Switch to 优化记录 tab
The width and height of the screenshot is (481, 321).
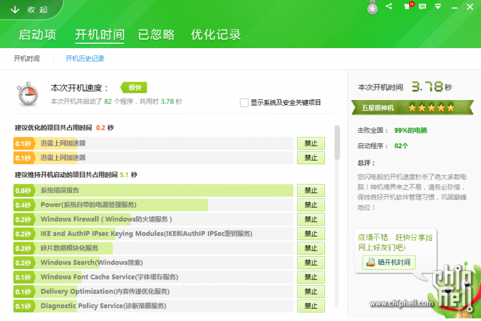(x=216, y=35)
